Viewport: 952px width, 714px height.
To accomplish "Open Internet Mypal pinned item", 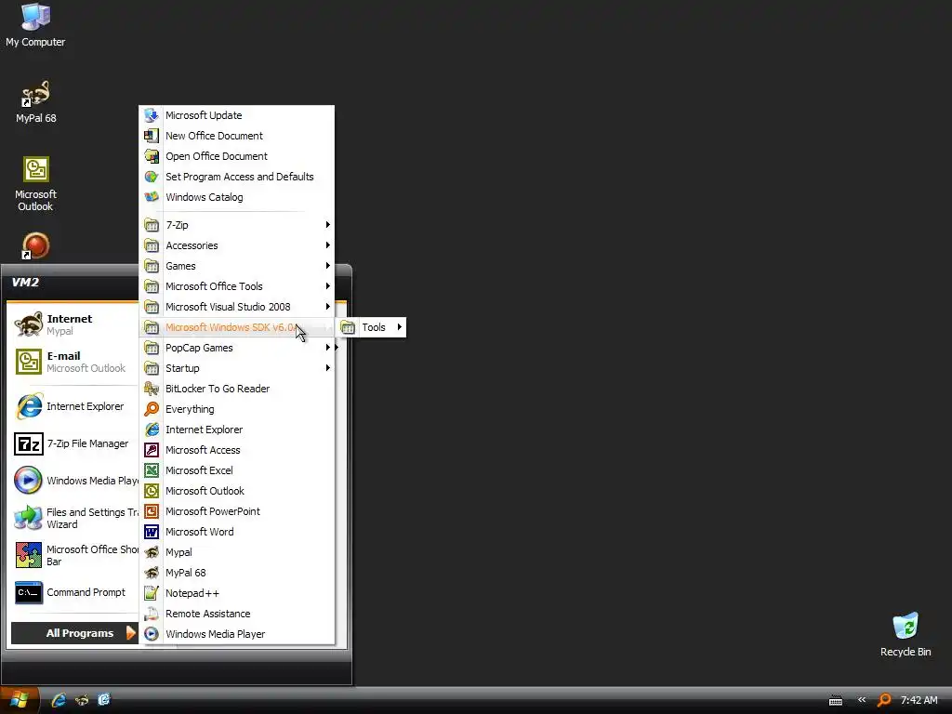I will click(73, 324).
